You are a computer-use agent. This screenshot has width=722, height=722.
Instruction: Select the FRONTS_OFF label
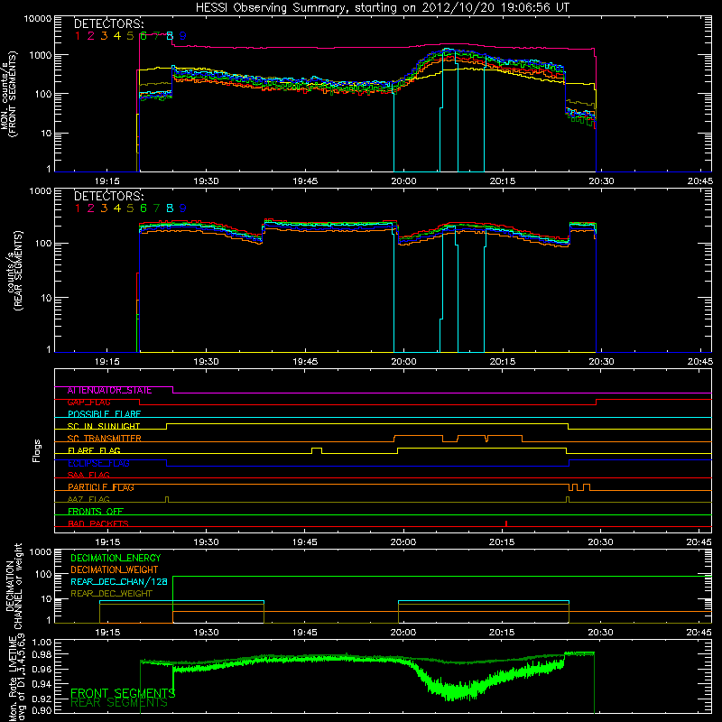tap(96, 512)
